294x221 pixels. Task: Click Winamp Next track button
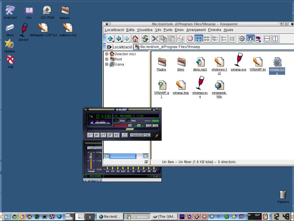click(116, 135)
